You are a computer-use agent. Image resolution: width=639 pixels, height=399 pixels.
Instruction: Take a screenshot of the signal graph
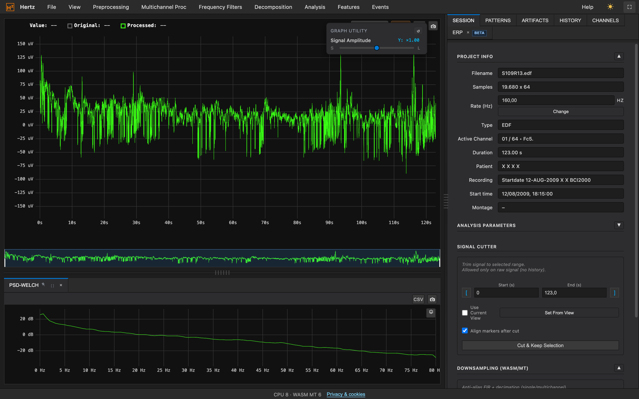click(433, 26)
